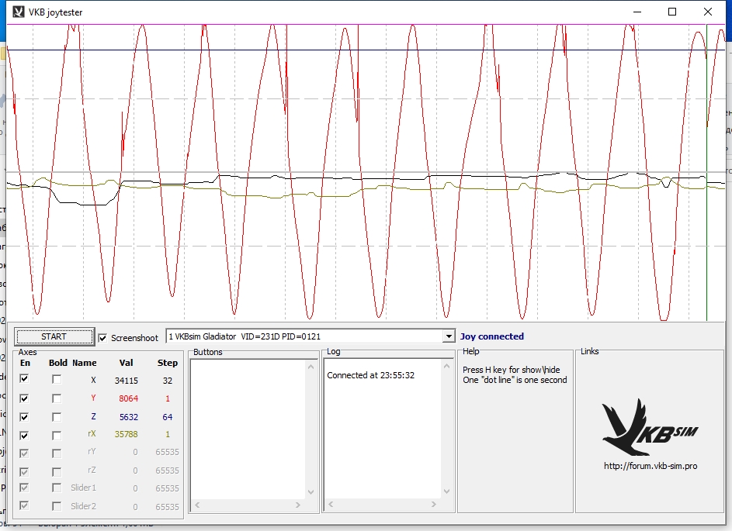The image size is (732, 531).
Task: Click the Log scroll left arrow
Action: coord(331,504)
